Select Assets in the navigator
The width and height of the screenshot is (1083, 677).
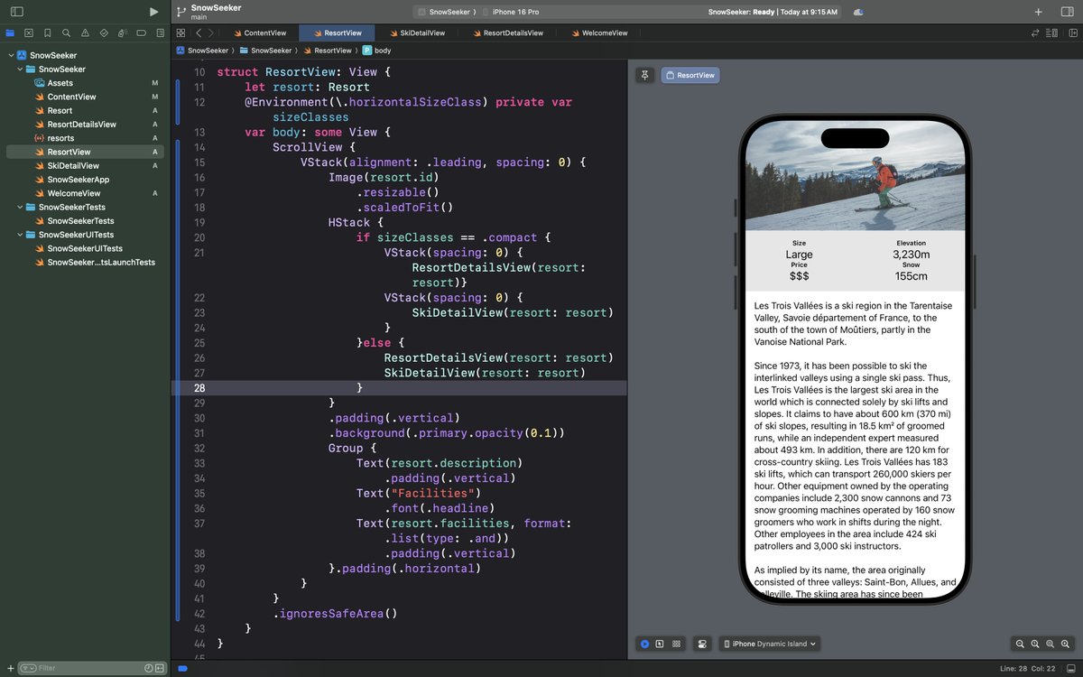(x=60, y=83)
